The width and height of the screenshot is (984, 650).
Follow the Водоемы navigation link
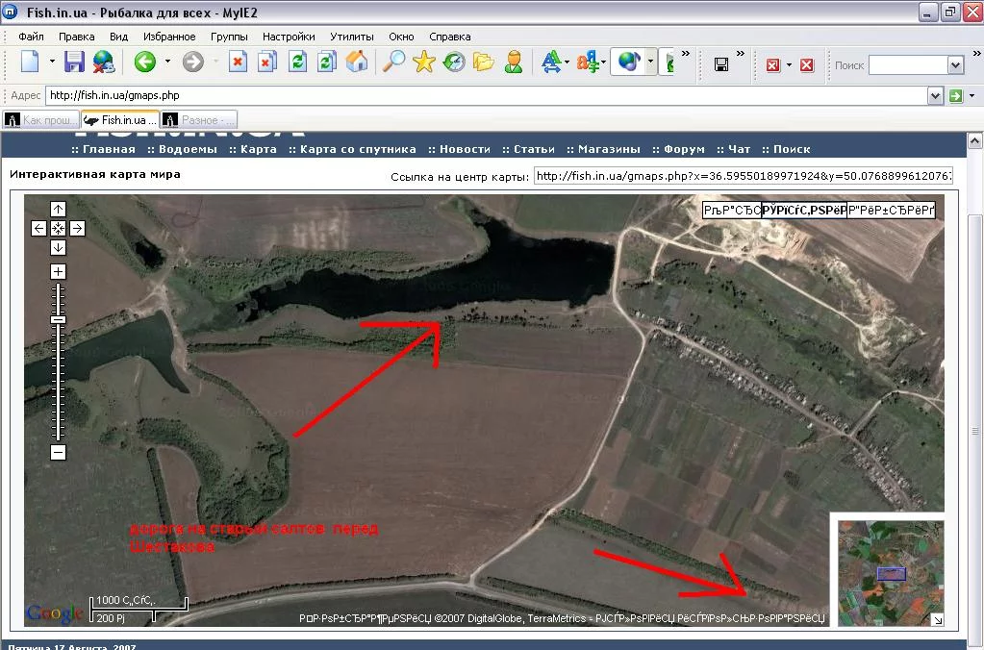[x=188, y=149]
